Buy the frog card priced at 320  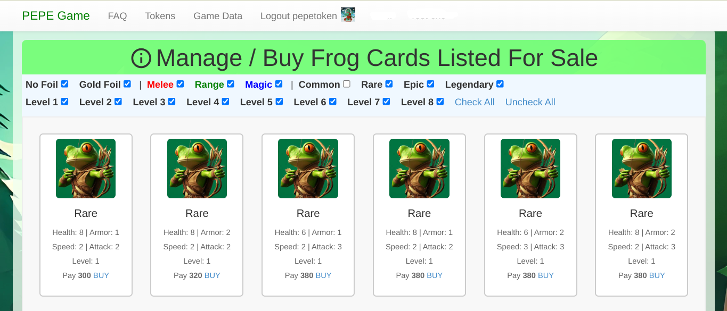tap(213, 275)
